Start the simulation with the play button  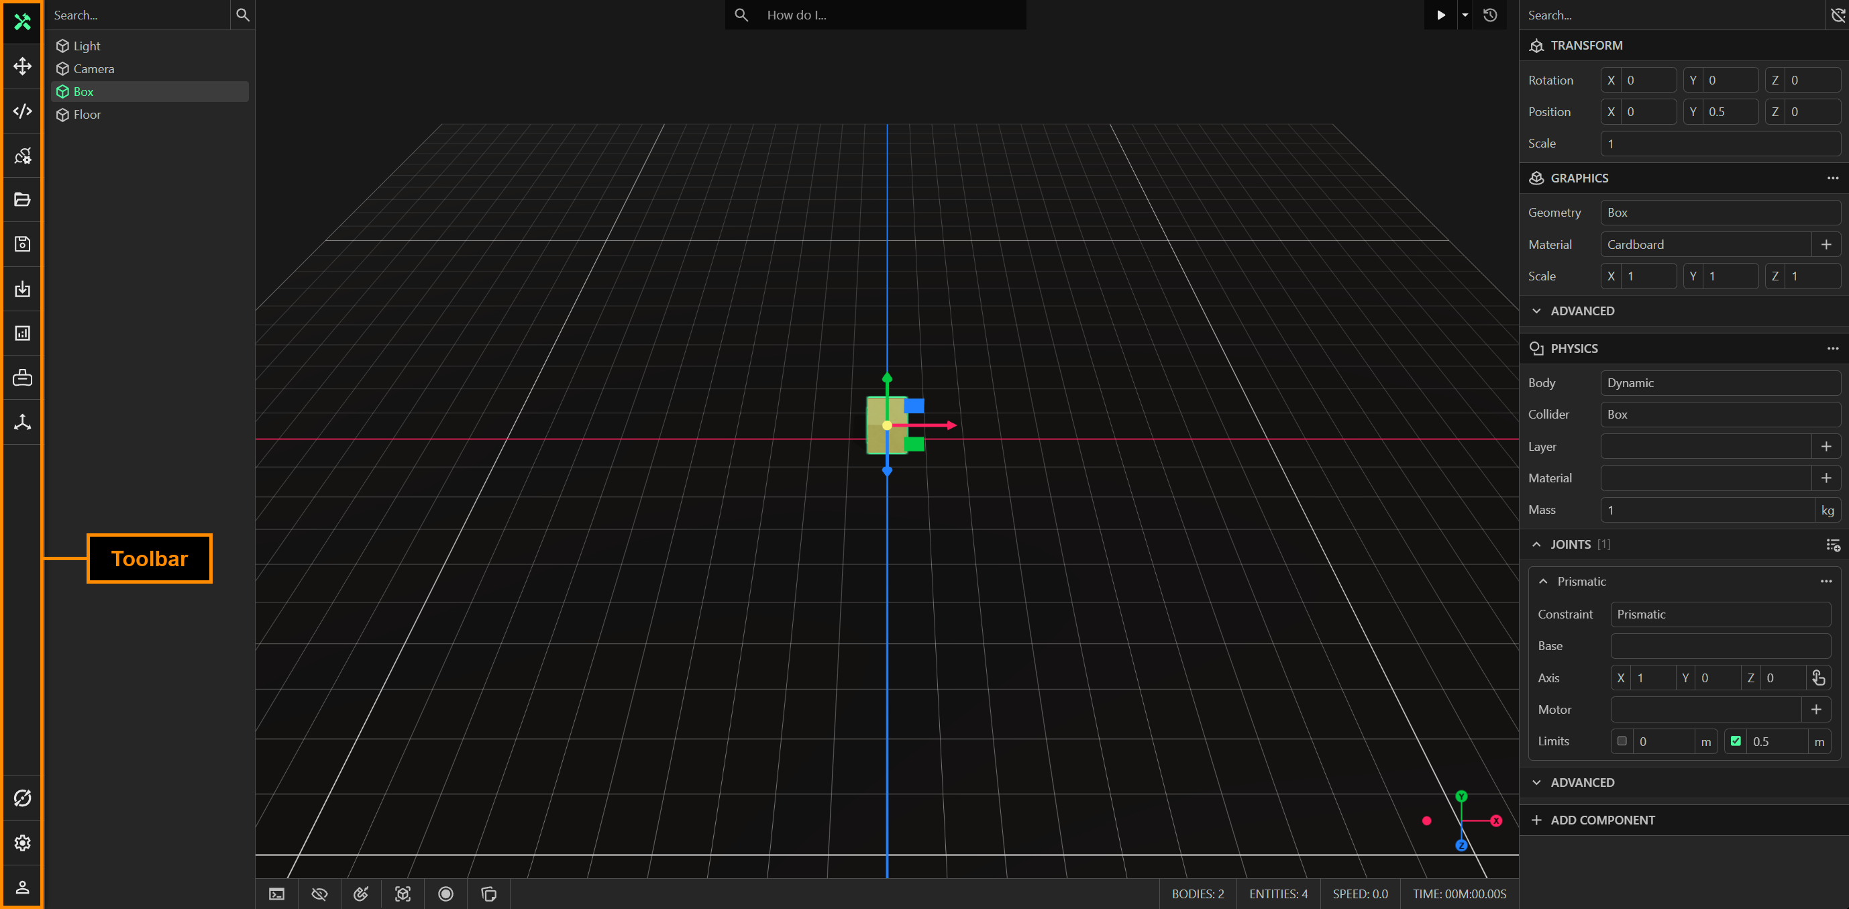point(1440,15)
